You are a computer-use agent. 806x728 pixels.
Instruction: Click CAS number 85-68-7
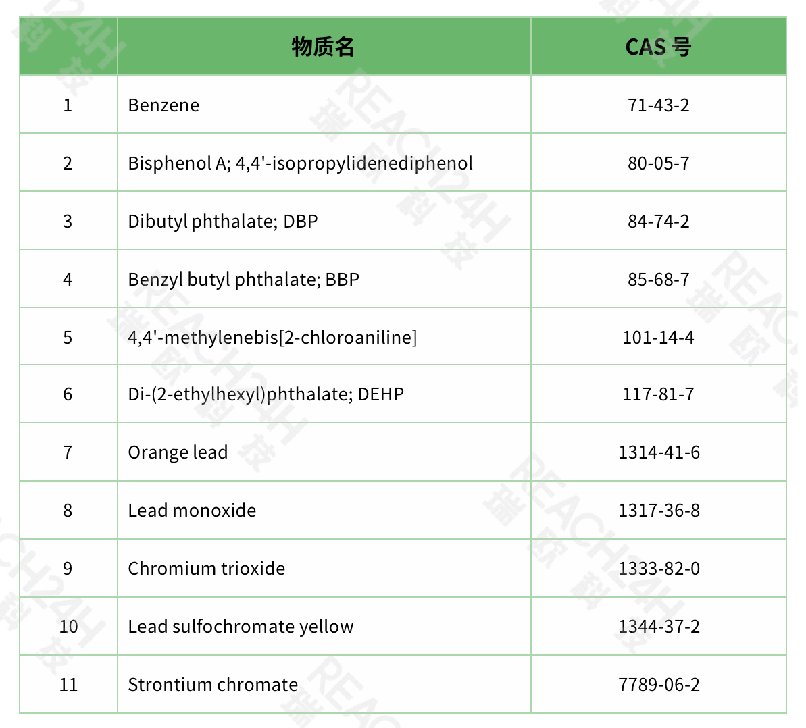point(658,280)
